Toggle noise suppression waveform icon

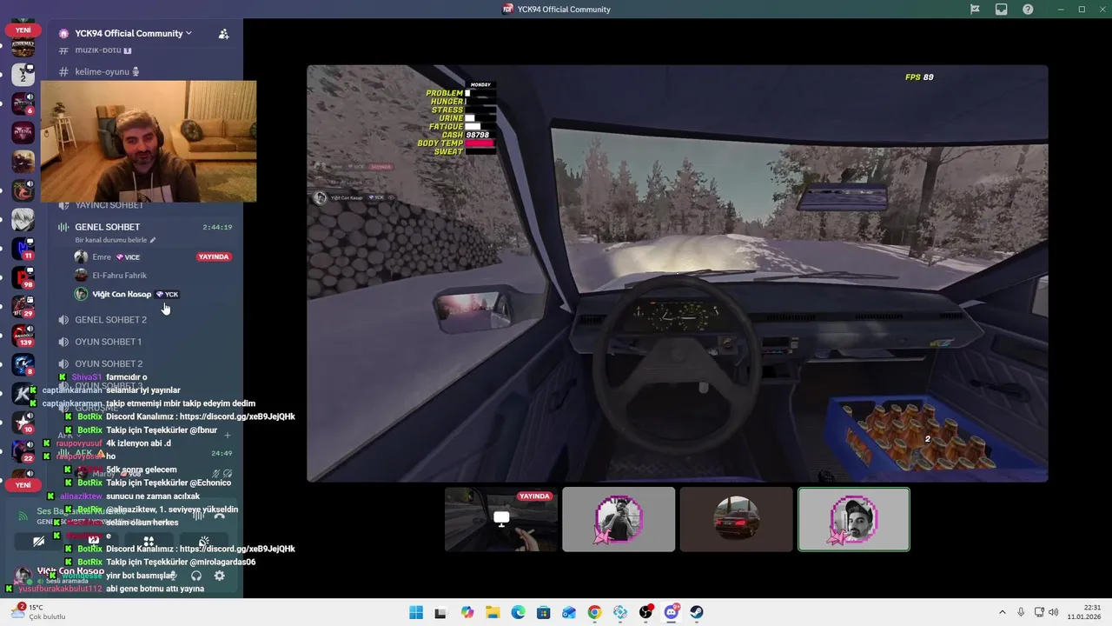point(198,515)
